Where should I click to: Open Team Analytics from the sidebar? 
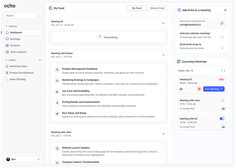tap(18, 52)
